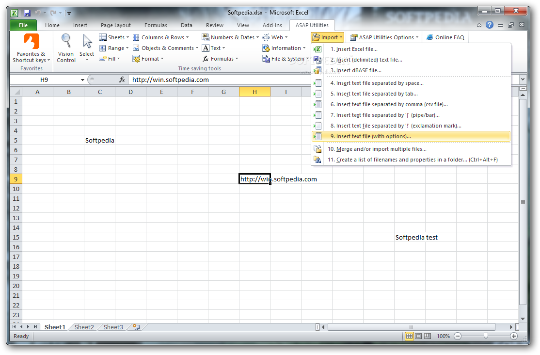This screenshot has width=540, height=355.
Task: Choose Insert text file separated by pipe
Action: [411, 115]
